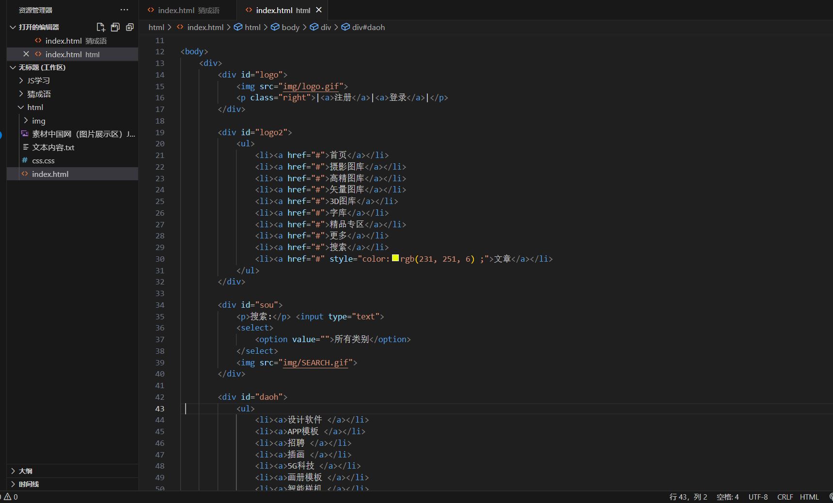Image resolution: width=833 pixels, height=503 pixels.
Task: Click the 精品专区 text on line 27
Action: [347, 224]
